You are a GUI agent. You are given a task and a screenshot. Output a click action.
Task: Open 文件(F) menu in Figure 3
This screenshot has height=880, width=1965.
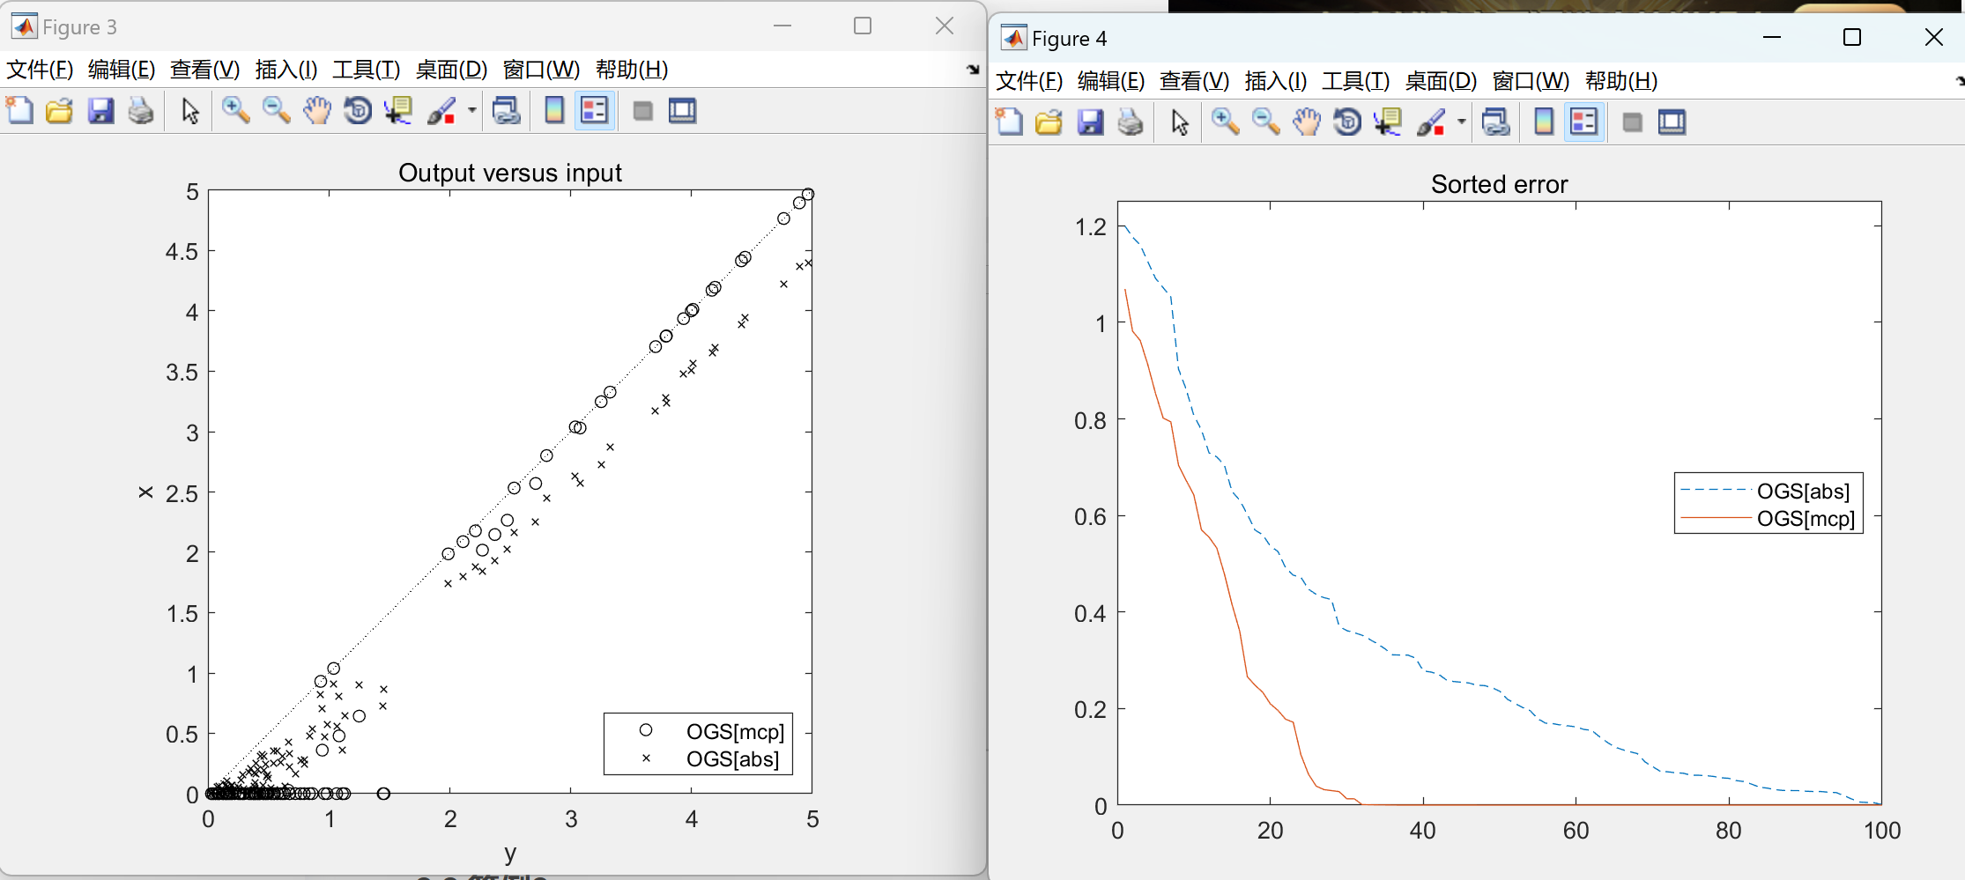pyautogui.click(x=40, y=70)
